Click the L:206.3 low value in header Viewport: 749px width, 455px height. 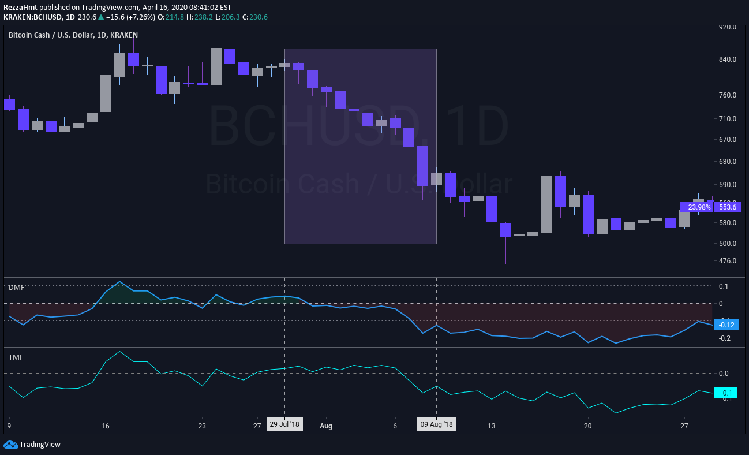[x=228, y=17]
